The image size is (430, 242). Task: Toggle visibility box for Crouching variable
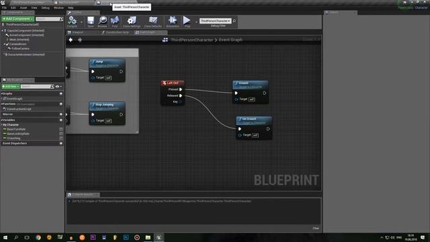(x=61, y=138)
